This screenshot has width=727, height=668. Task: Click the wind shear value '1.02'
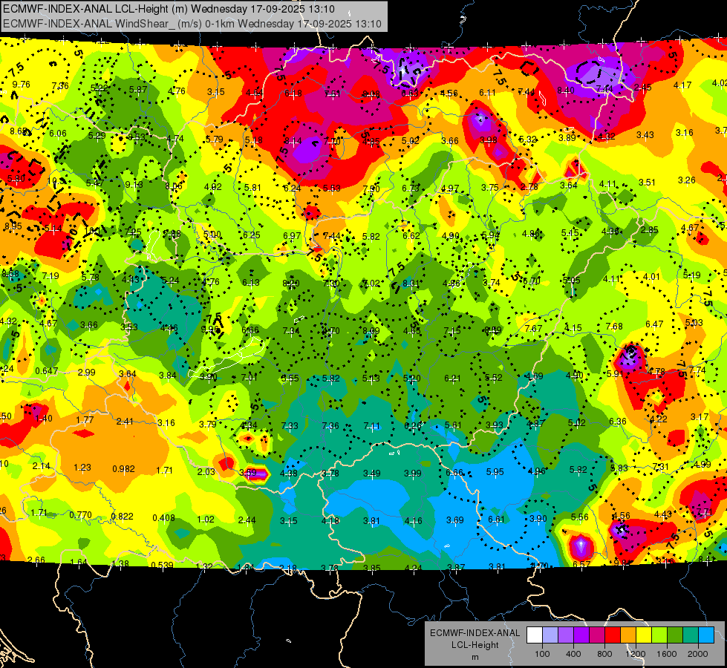click(x=206, y=520)
